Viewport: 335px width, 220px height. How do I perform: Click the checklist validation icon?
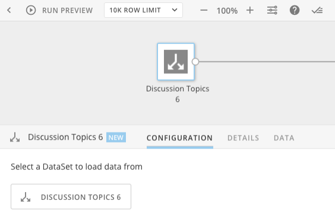pos(317,10)
